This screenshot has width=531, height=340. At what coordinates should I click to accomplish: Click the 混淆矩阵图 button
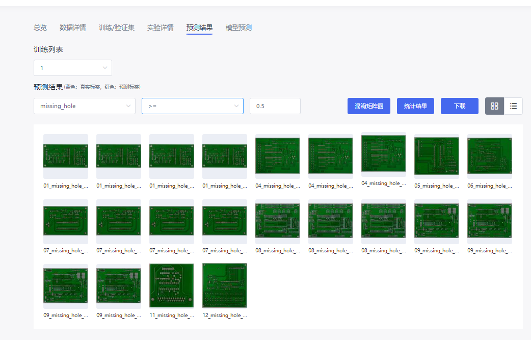click(369, 106)
